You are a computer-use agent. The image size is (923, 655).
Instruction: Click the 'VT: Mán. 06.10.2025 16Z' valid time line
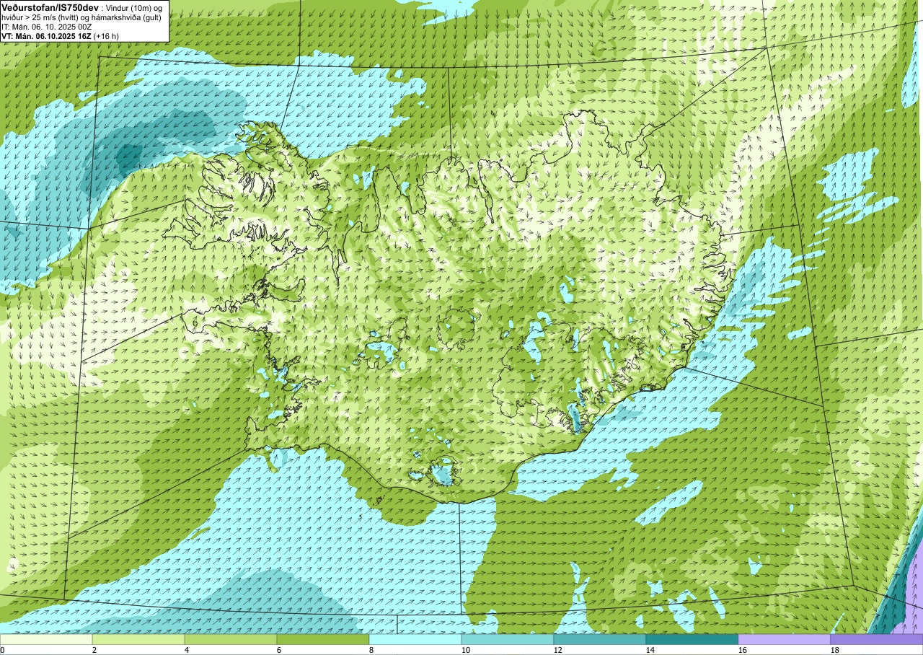(46, 36)
